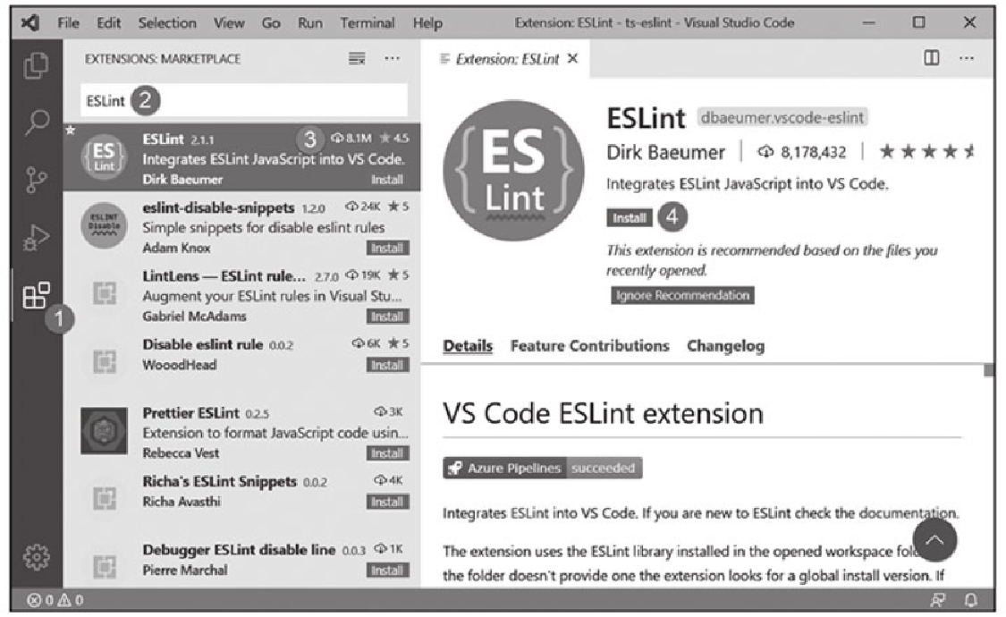This screenshot has height=617, width=1006.
Task: Switch to the Changelog tab
Action: (725, 346)
